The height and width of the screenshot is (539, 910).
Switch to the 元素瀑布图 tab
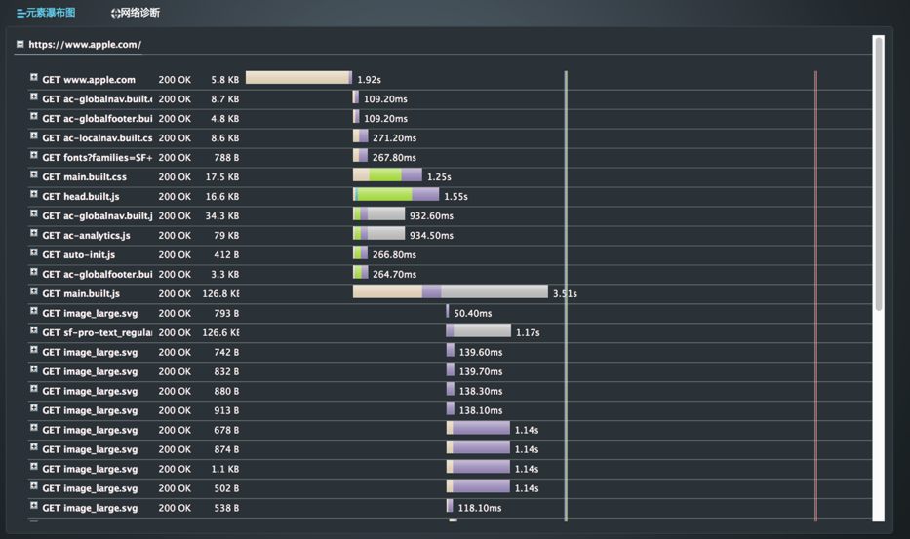[x=46, y=13]
